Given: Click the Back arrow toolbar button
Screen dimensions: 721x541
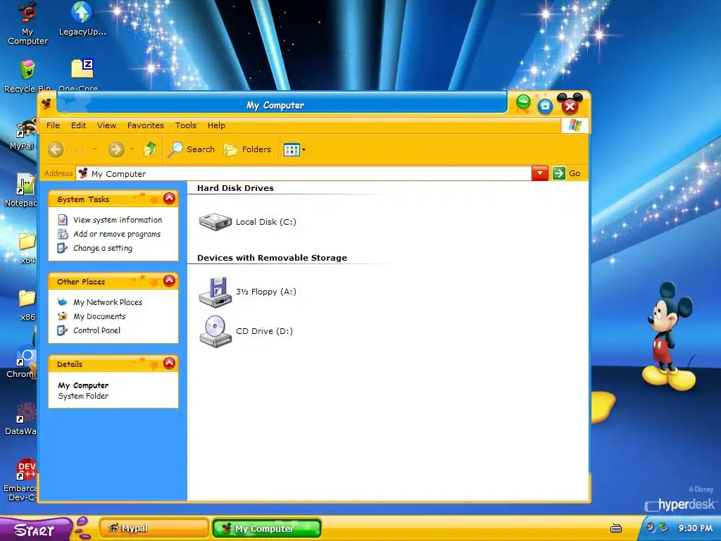Looking at the screenshot, I should coord(56,149).
